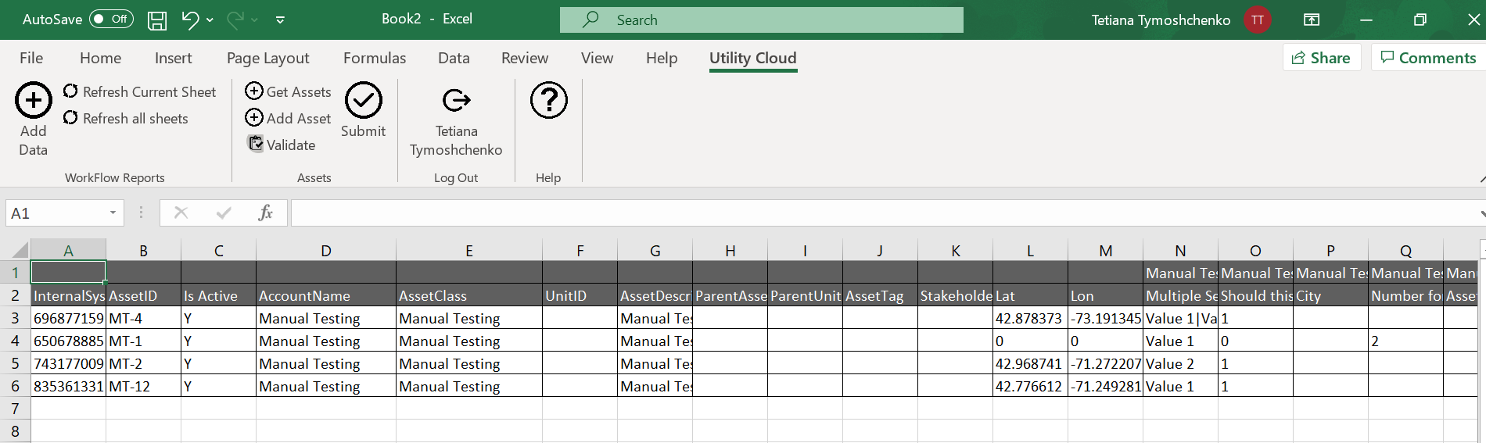Screen dimensions: 1486x443
Task: Toggle the AutoSave switch
Action: click(111, 20)
